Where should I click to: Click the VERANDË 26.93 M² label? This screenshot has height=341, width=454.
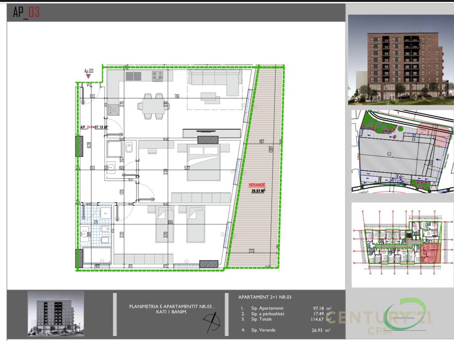click(257, 188)
